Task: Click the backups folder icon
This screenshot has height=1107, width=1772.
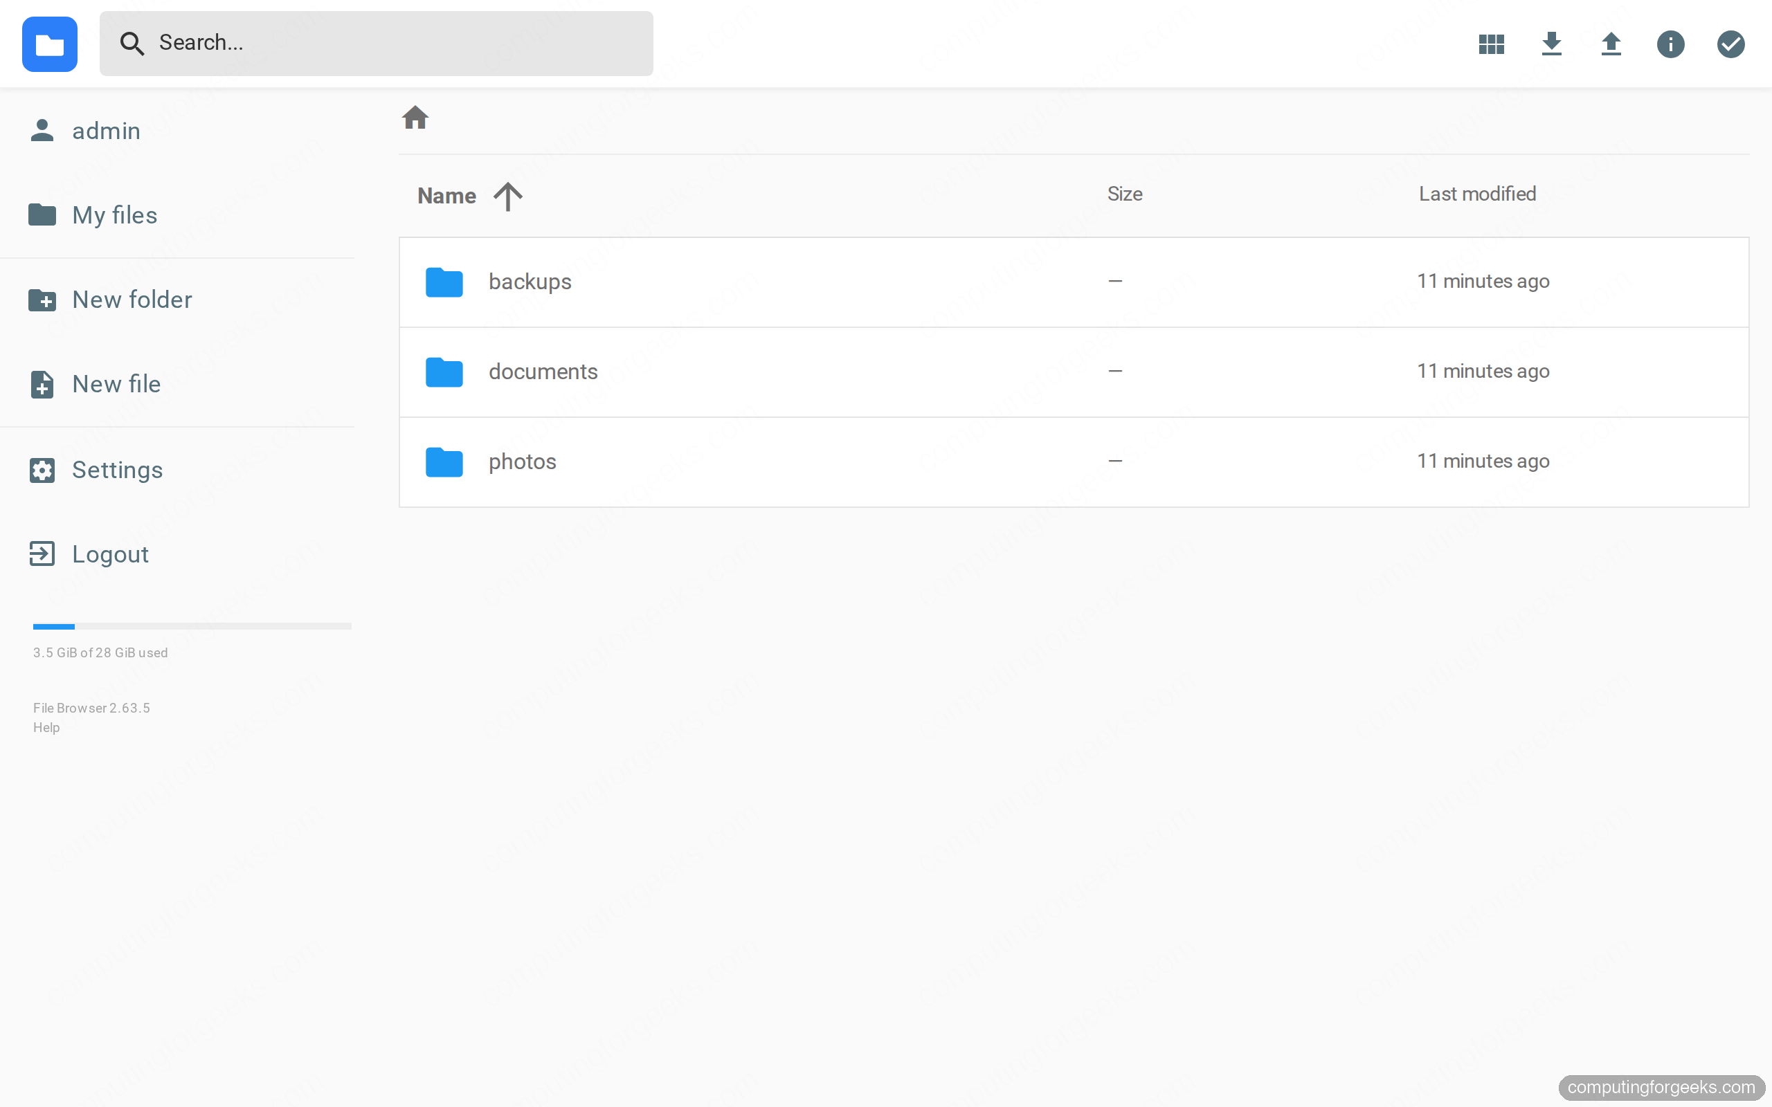Action: point(444,282)
